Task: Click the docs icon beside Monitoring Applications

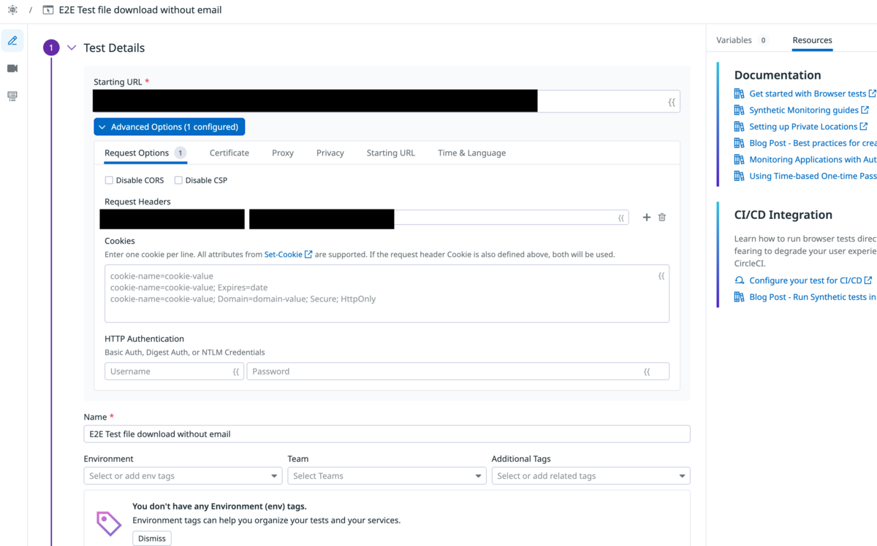Action: tap(740, 159)
